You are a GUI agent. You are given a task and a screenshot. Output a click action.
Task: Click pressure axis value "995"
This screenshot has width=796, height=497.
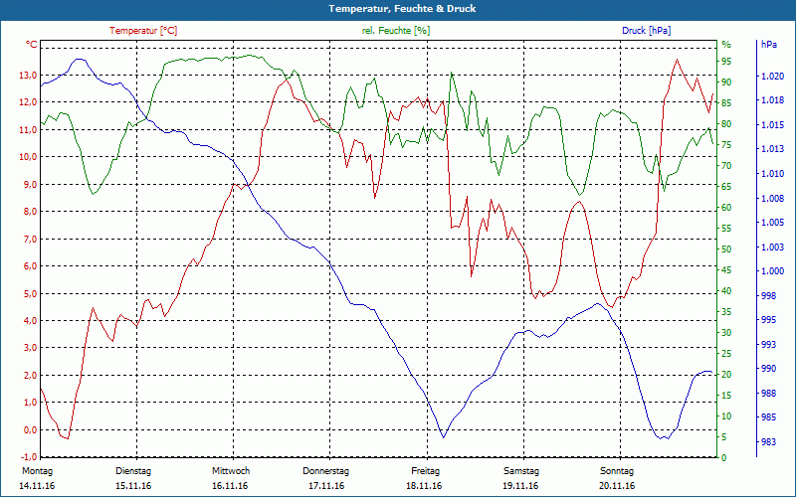click(769, 320)
